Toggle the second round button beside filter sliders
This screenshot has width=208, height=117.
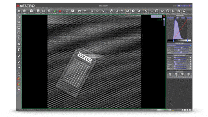[x=190, y=60]
